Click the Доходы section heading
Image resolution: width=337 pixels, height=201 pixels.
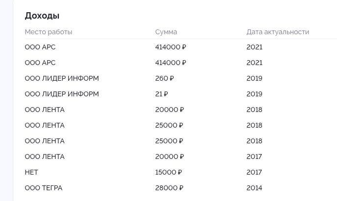(x=42, y=16)
